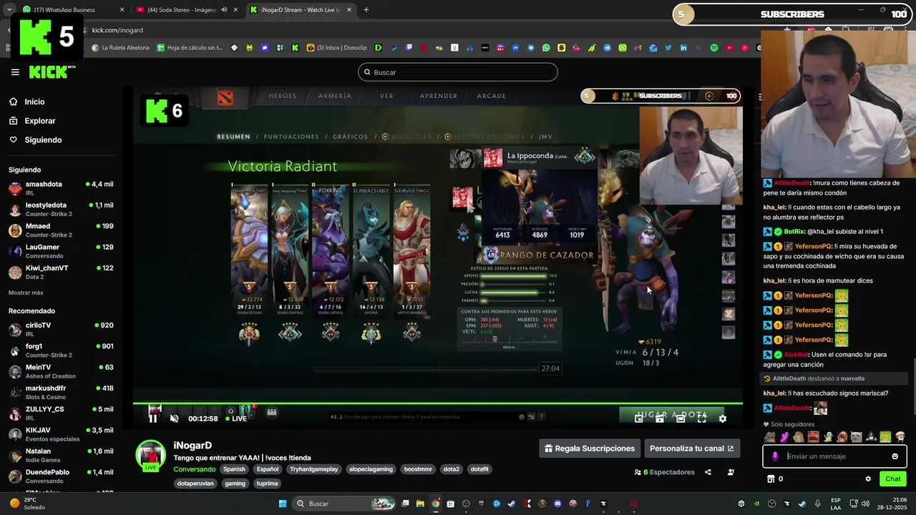Viewport: 916px width, 515px height.
Task: Go to Inicio in sidebar
Action: point(34,102)
